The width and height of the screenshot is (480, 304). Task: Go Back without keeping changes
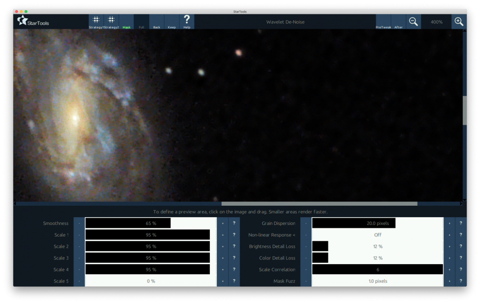click(x=156, y=22)
